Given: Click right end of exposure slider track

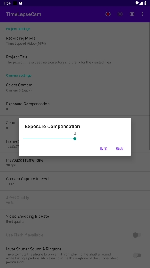Looking at the screenshot, I should pos(126,139).
